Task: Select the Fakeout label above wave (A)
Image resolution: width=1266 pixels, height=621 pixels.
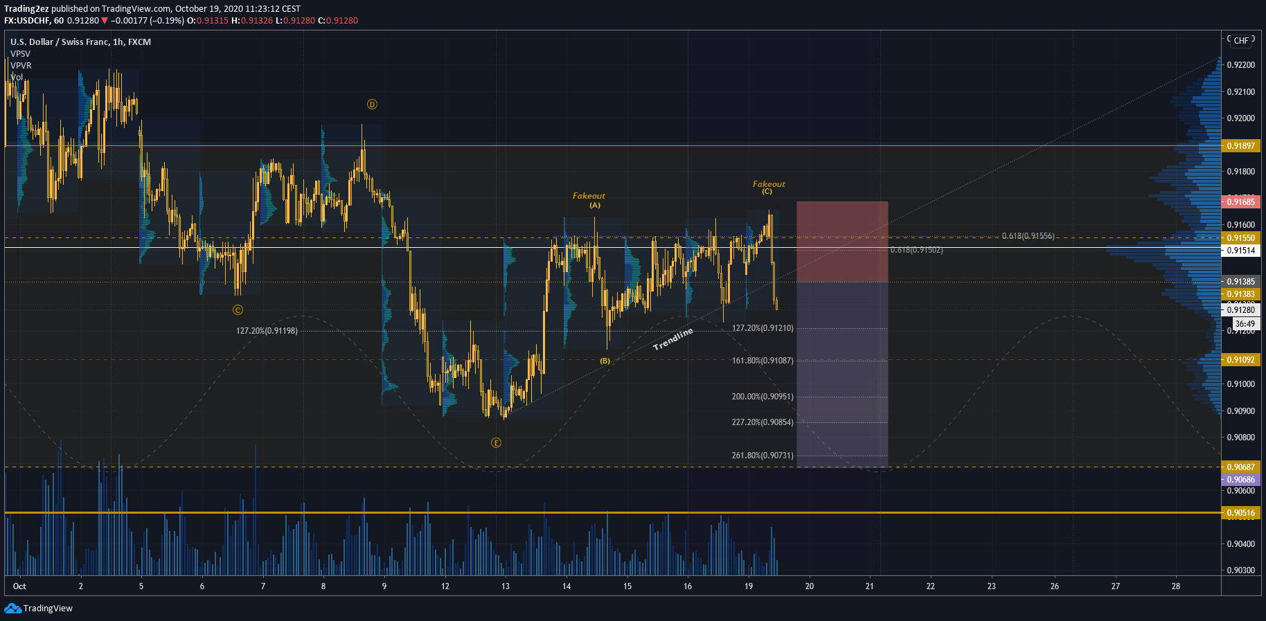Action: pos(589,196)
